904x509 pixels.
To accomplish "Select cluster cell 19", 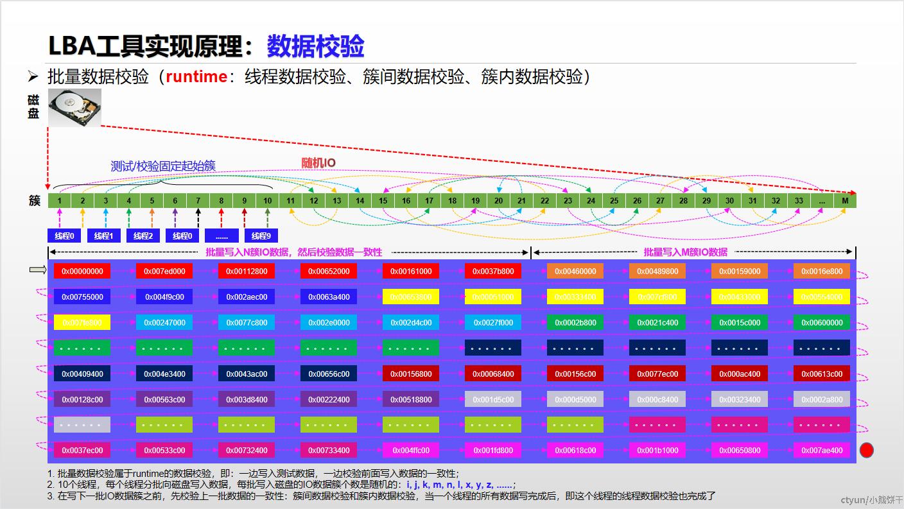I will 476,201.
